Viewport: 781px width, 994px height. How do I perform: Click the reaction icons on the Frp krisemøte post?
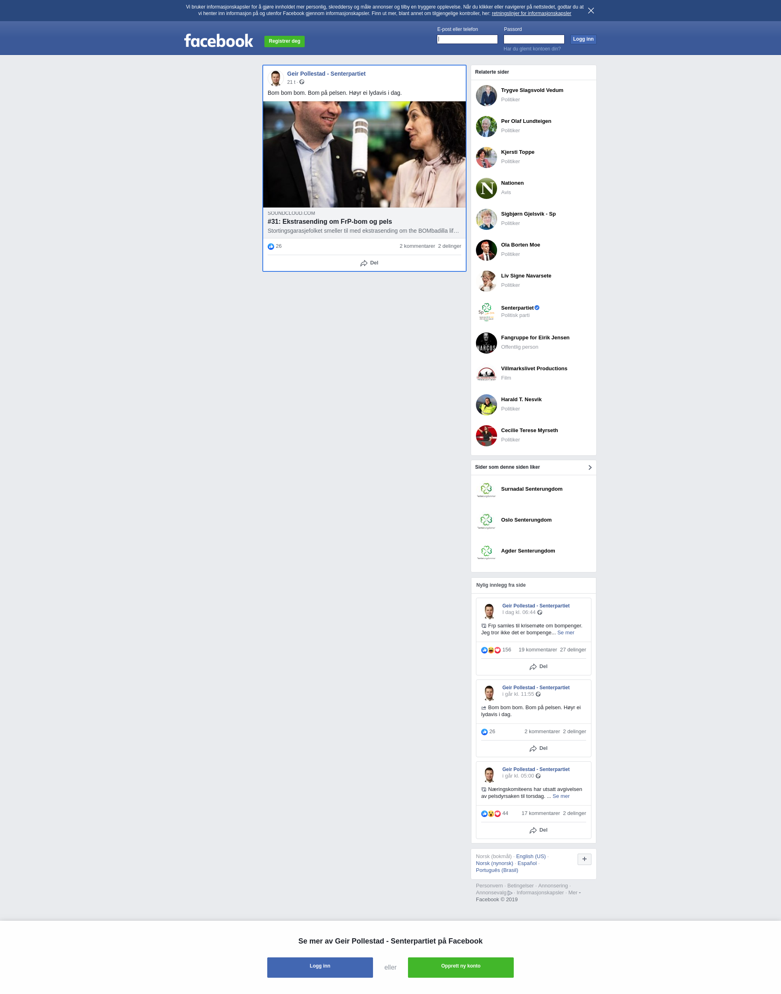point(491,650)
